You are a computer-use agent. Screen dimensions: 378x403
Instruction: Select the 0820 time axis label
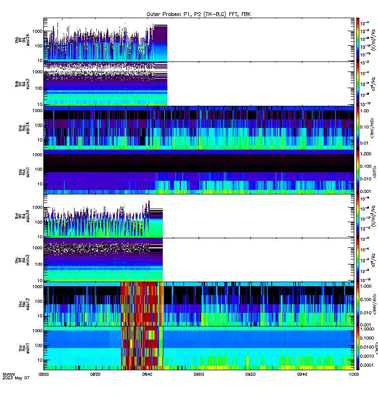point(95,374)
